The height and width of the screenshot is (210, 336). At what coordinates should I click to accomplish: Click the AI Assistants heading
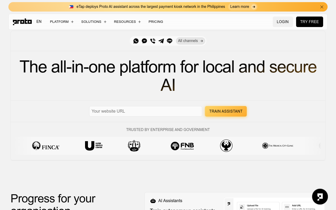point(170,201)
